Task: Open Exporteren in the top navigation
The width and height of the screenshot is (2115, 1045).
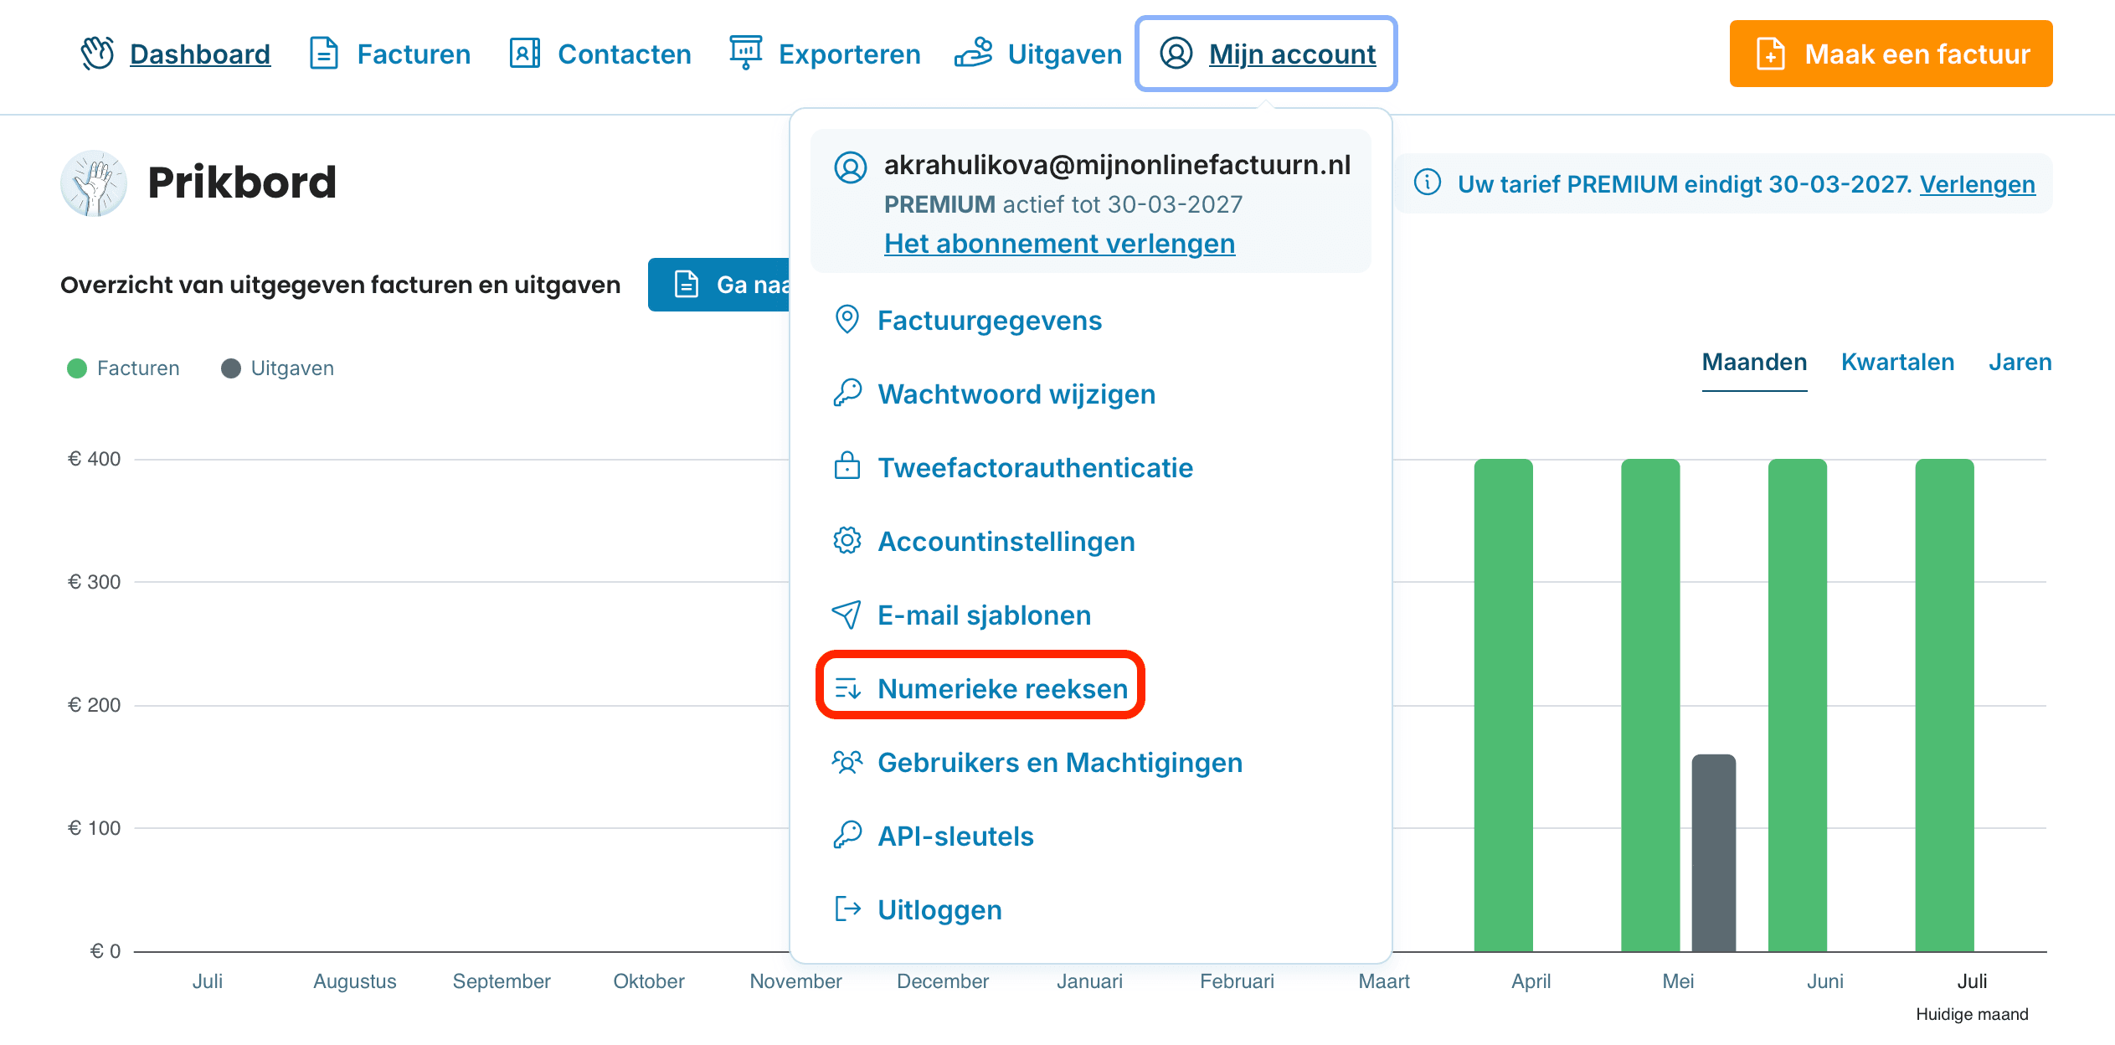Action: pos(825,54)
